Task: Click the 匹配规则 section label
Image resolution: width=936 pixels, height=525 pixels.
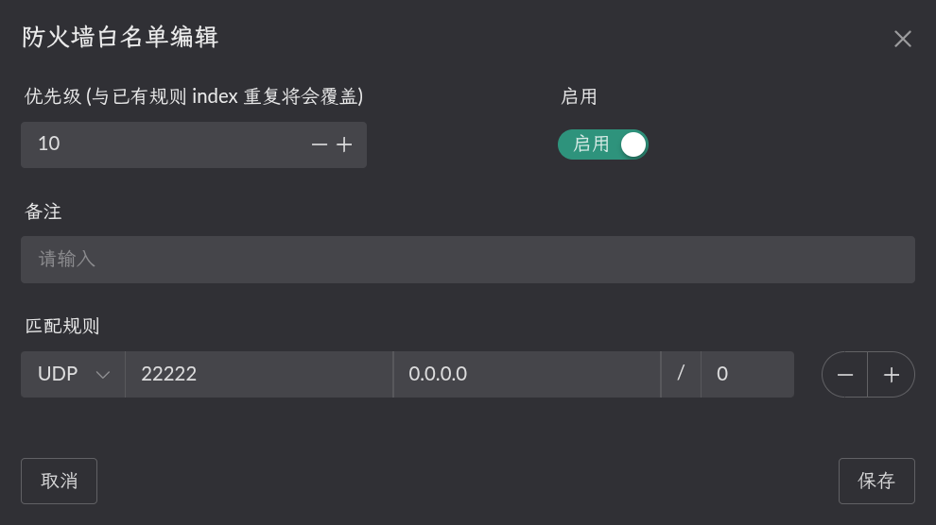Action: 62,326
